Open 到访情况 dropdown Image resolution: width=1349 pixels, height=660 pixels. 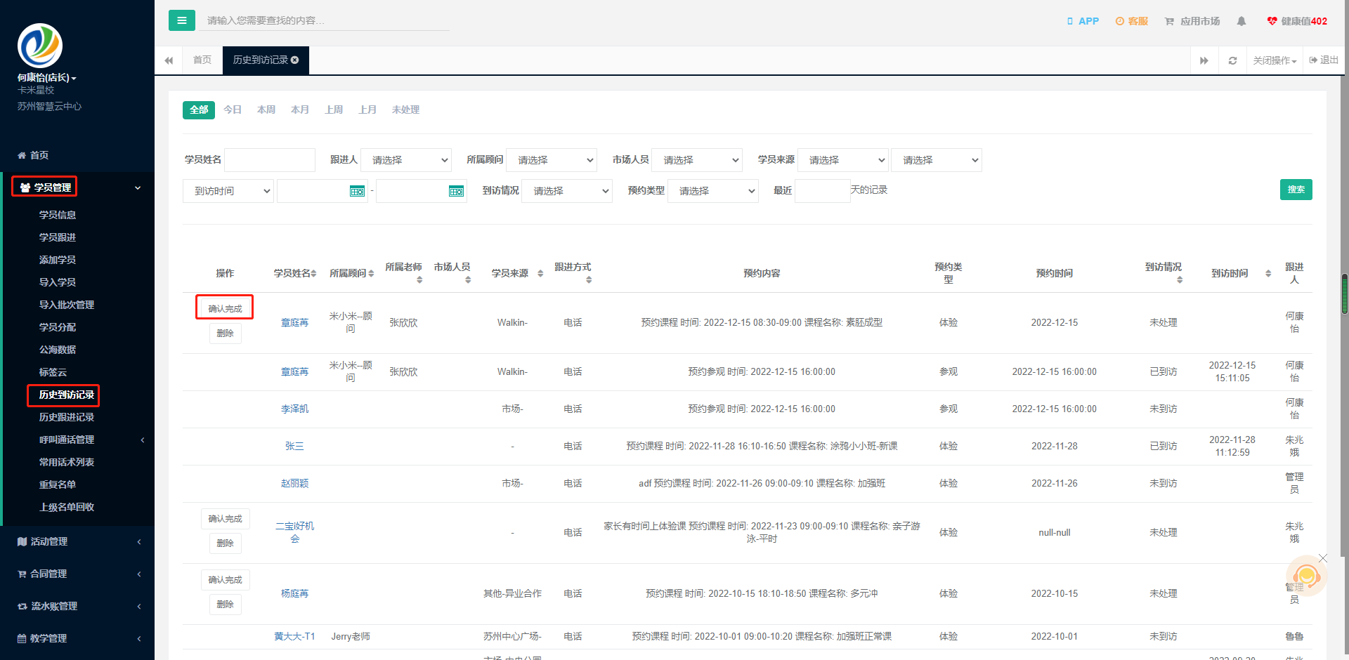pos(567,191)
